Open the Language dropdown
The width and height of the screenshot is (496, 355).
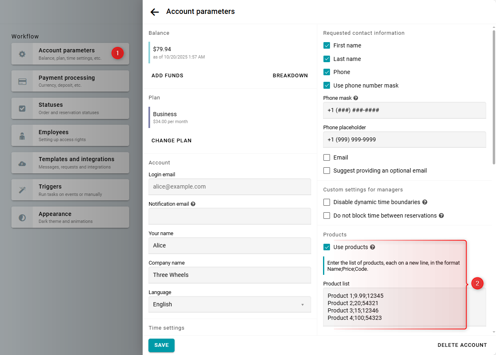(x=229, y=304)
